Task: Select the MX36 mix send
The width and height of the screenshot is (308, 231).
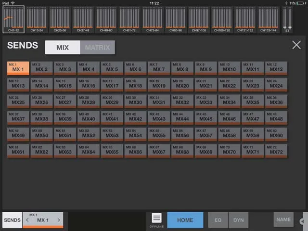Action: (276, 101)
